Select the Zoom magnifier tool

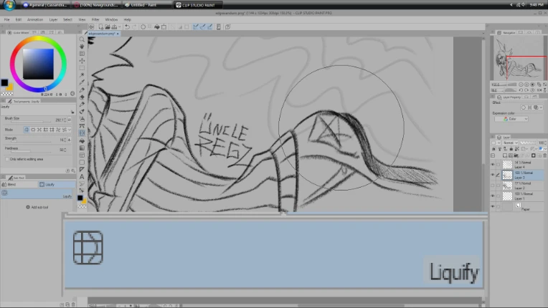[x=82, y=39]
